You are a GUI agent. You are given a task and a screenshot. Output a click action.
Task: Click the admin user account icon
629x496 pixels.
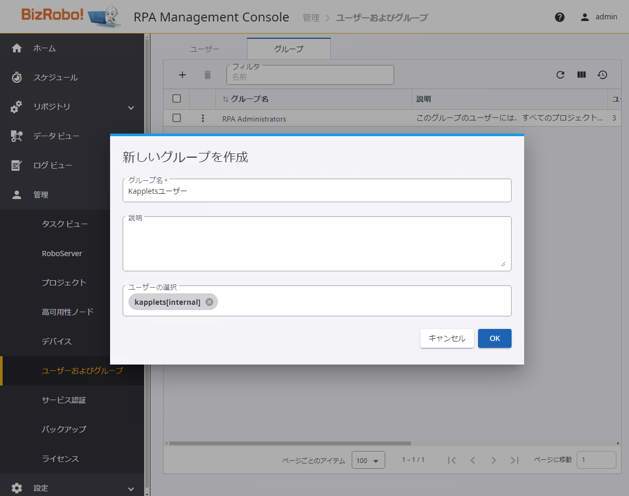pos(585,17)
